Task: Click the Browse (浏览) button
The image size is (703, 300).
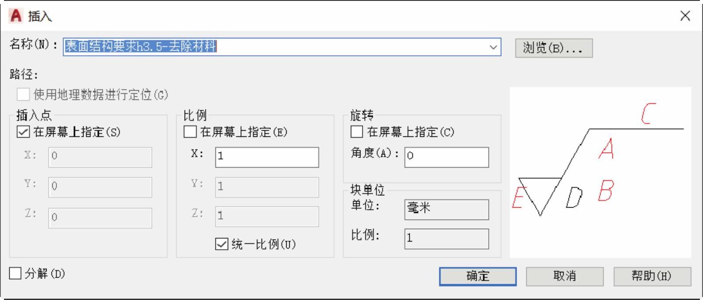Action: (x=554, y=48)
